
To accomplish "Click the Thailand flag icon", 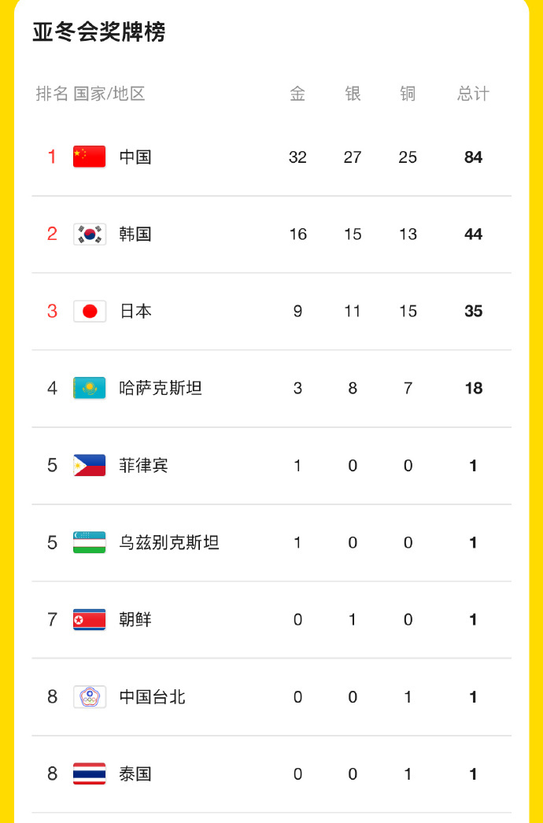I will coord(89,773).
